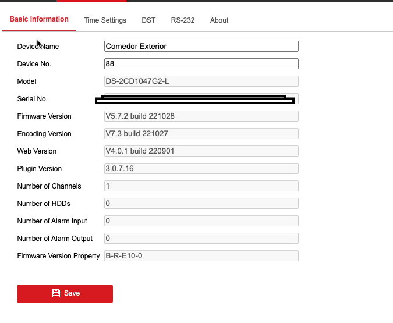
Task: Click the Number of Channels field
Action: point(201,186)
